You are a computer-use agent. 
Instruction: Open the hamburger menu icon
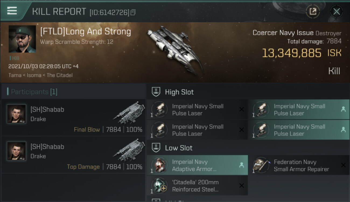point(12,11)
